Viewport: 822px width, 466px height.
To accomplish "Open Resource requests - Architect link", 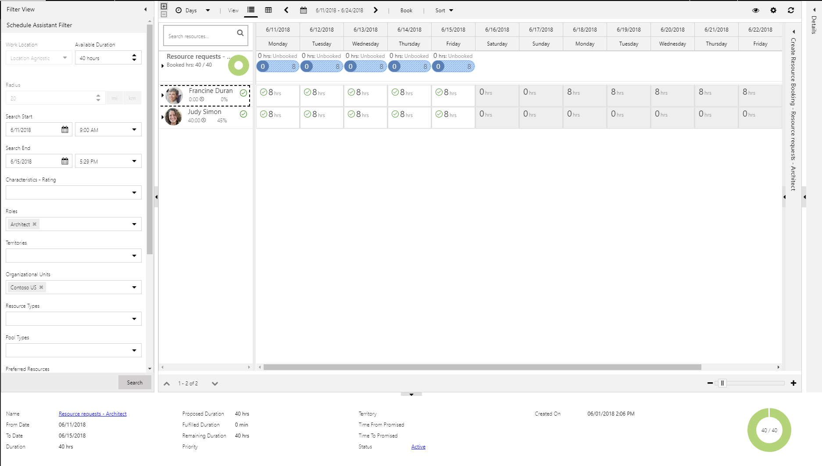I will click(x=93, y=414).
